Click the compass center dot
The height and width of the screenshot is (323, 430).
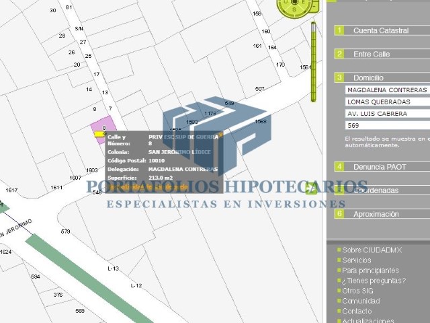(295, 1)
